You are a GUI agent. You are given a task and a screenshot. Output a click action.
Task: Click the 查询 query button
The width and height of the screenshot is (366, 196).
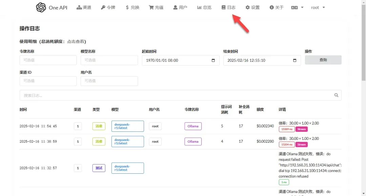(x=323, y=60)
